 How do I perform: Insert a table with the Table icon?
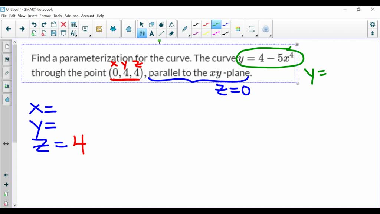pos(73,24)
